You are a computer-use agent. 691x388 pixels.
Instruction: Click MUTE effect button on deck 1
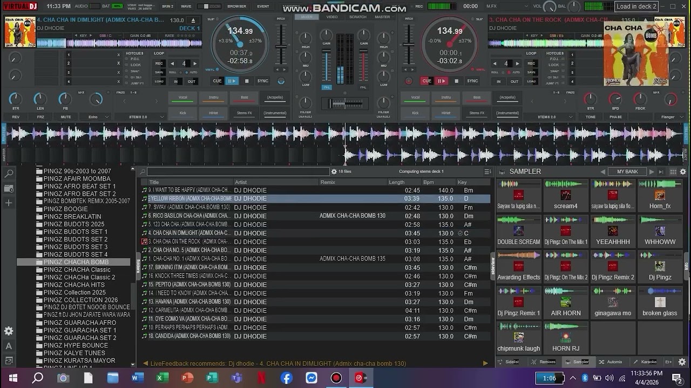click(x=66, y=117)
